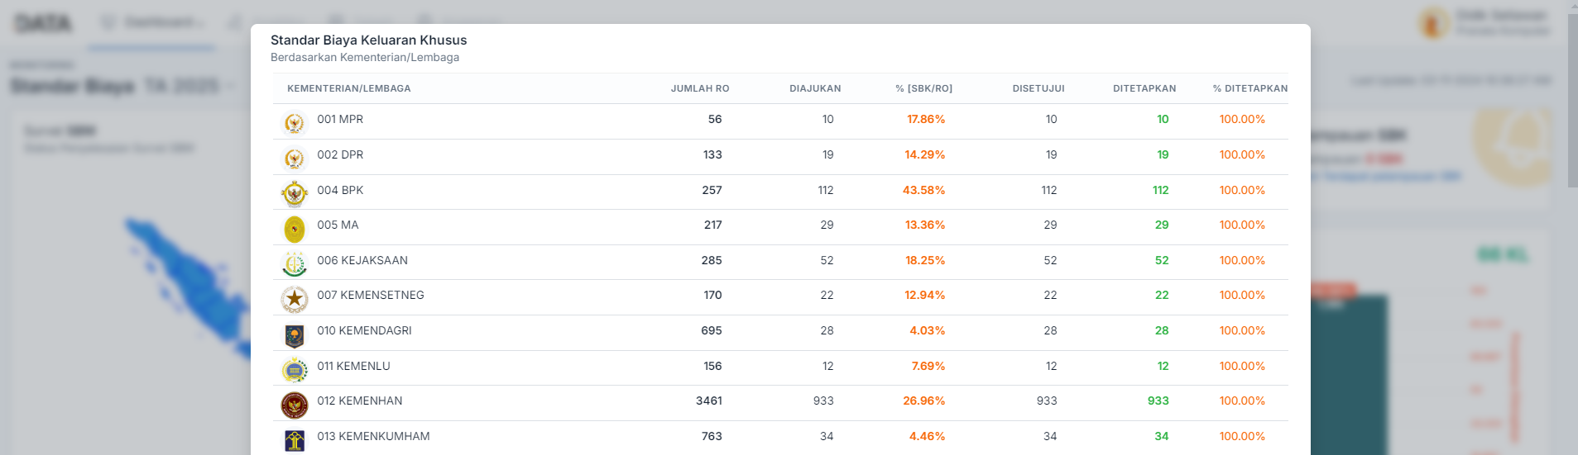Click the Kemensetneg star emblem
Screen dimensions: 1578x455
pyautogui.click(x=295, y=299)
